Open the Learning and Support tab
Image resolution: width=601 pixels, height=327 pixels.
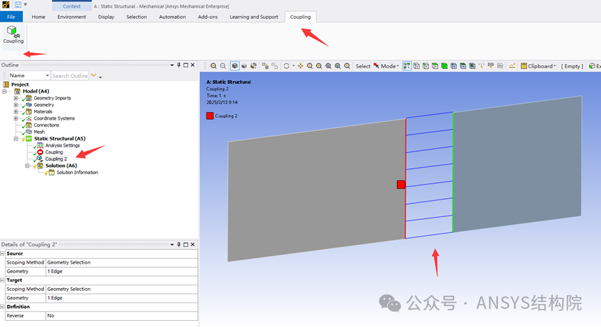[x=253, y=17]
